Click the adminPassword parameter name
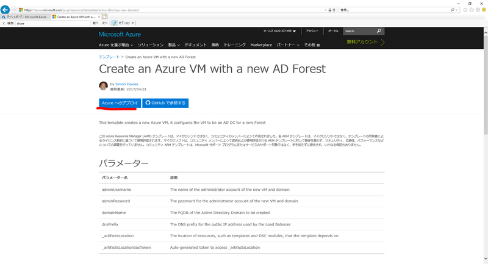 click(x=116, y=201)
